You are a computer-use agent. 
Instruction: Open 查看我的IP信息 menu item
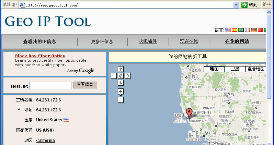[x=39, y=42]
